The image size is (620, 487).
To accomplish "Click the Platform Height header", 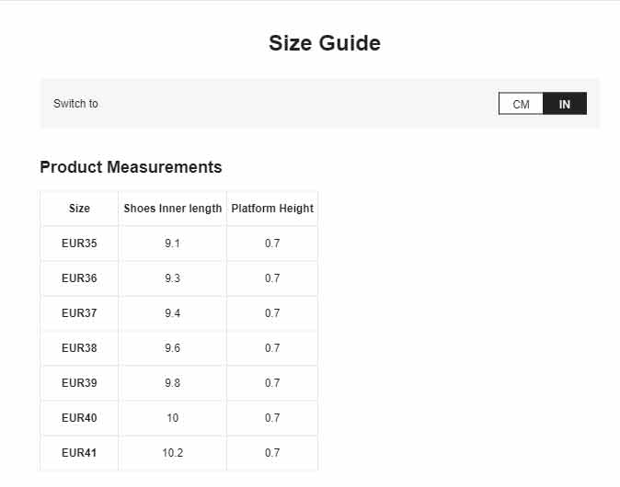I will pyautogui.click(x=272, y=209).
